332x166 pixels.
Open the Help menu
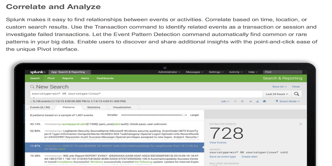[253, 72]
